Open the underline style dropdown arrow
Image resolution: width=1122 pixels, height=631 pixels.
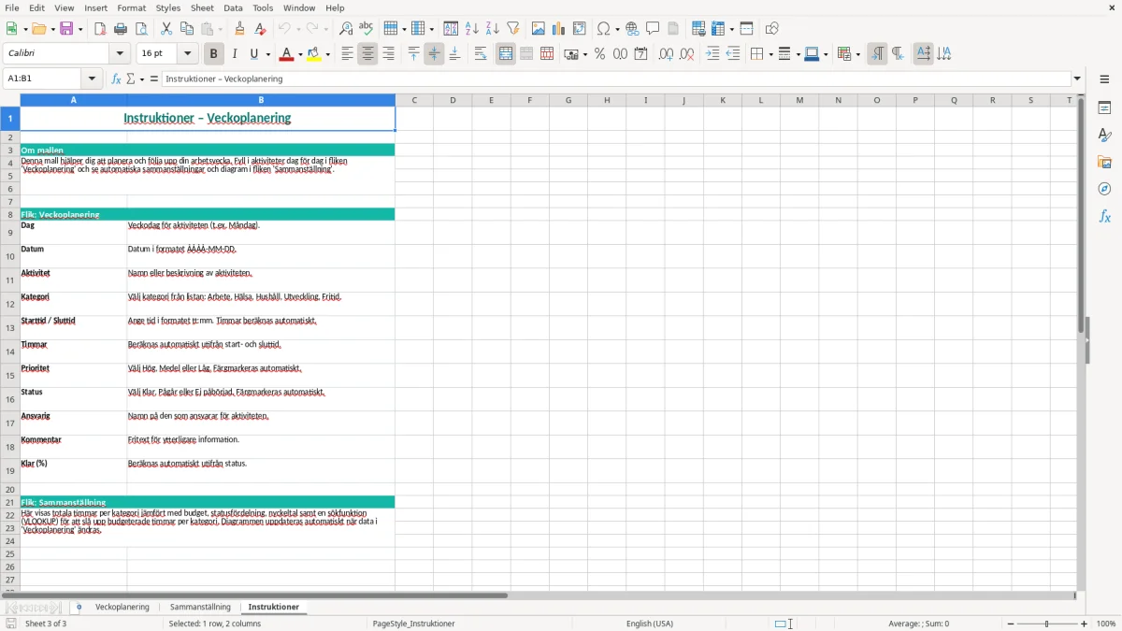[x=266, y=54]
